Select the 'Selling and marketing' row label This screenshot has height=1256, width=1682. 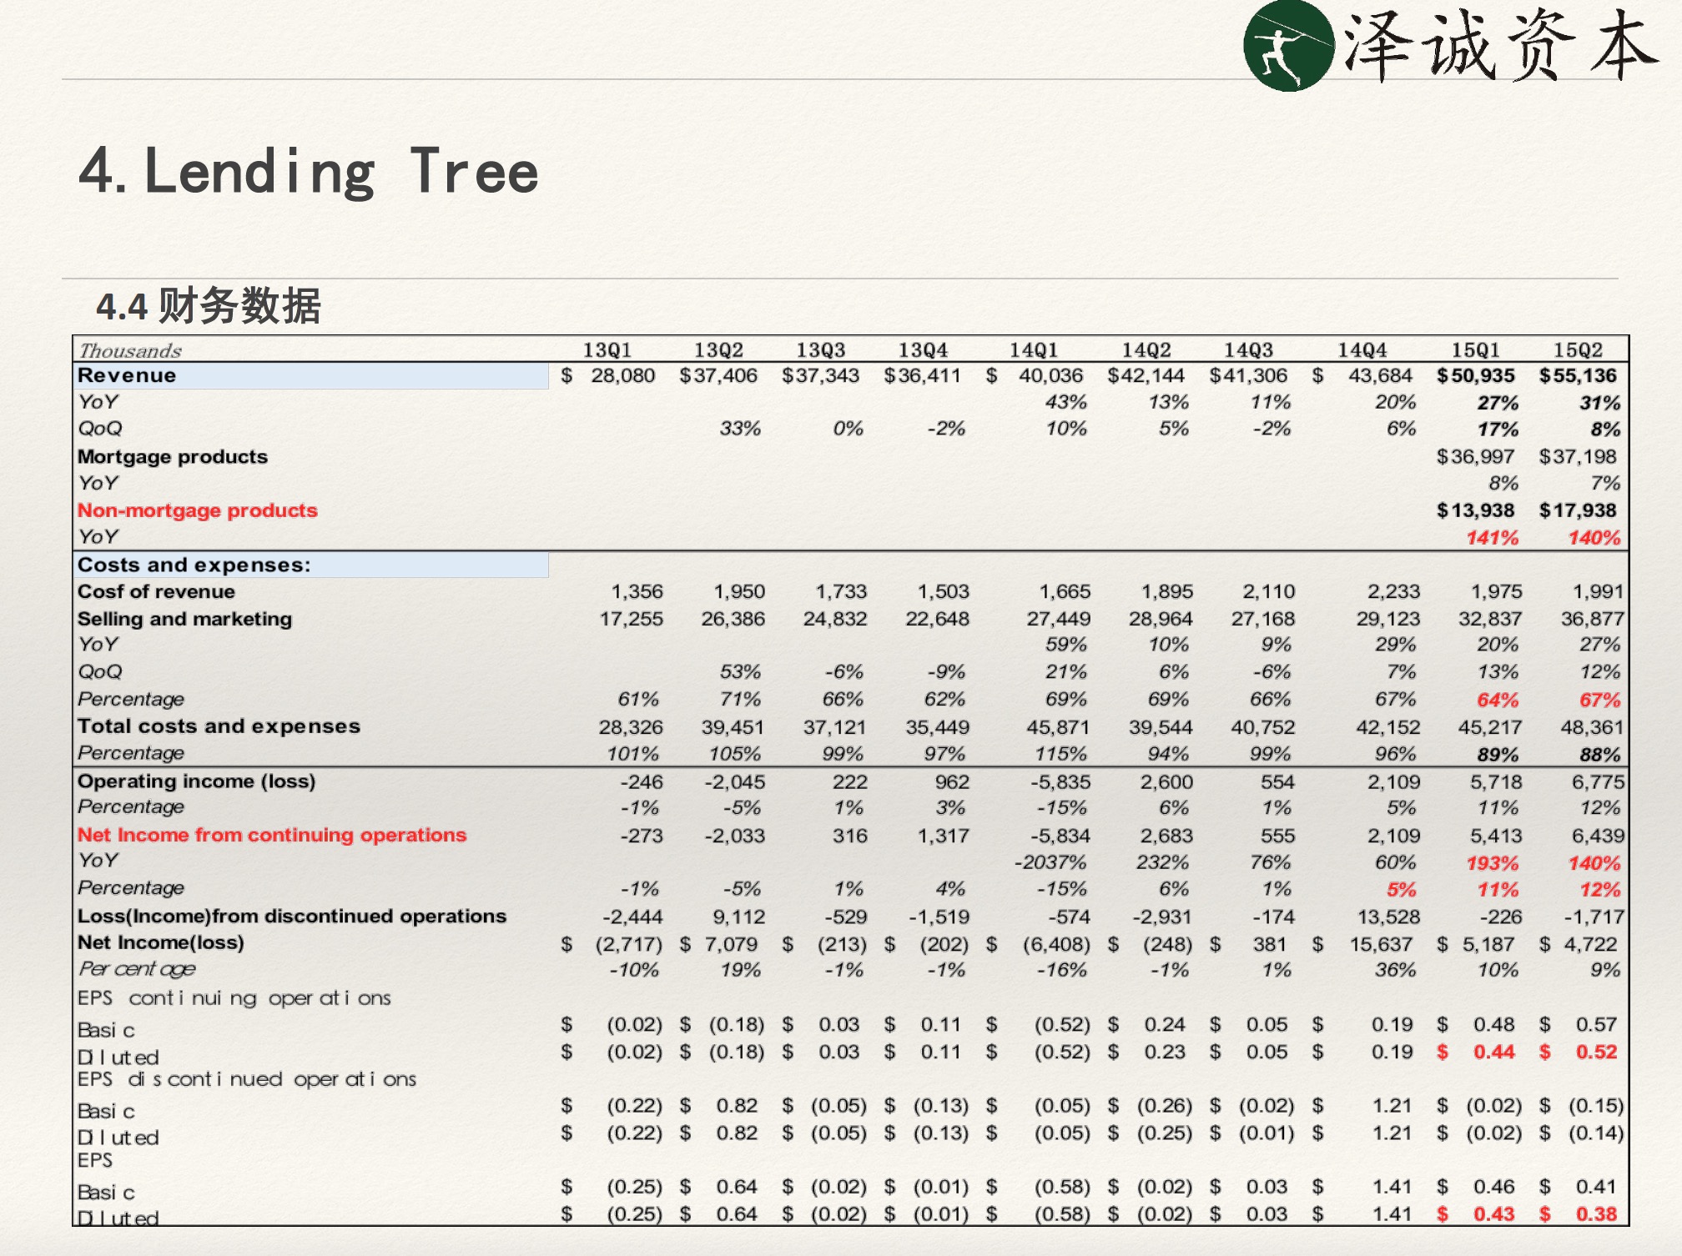pos(184,619)
